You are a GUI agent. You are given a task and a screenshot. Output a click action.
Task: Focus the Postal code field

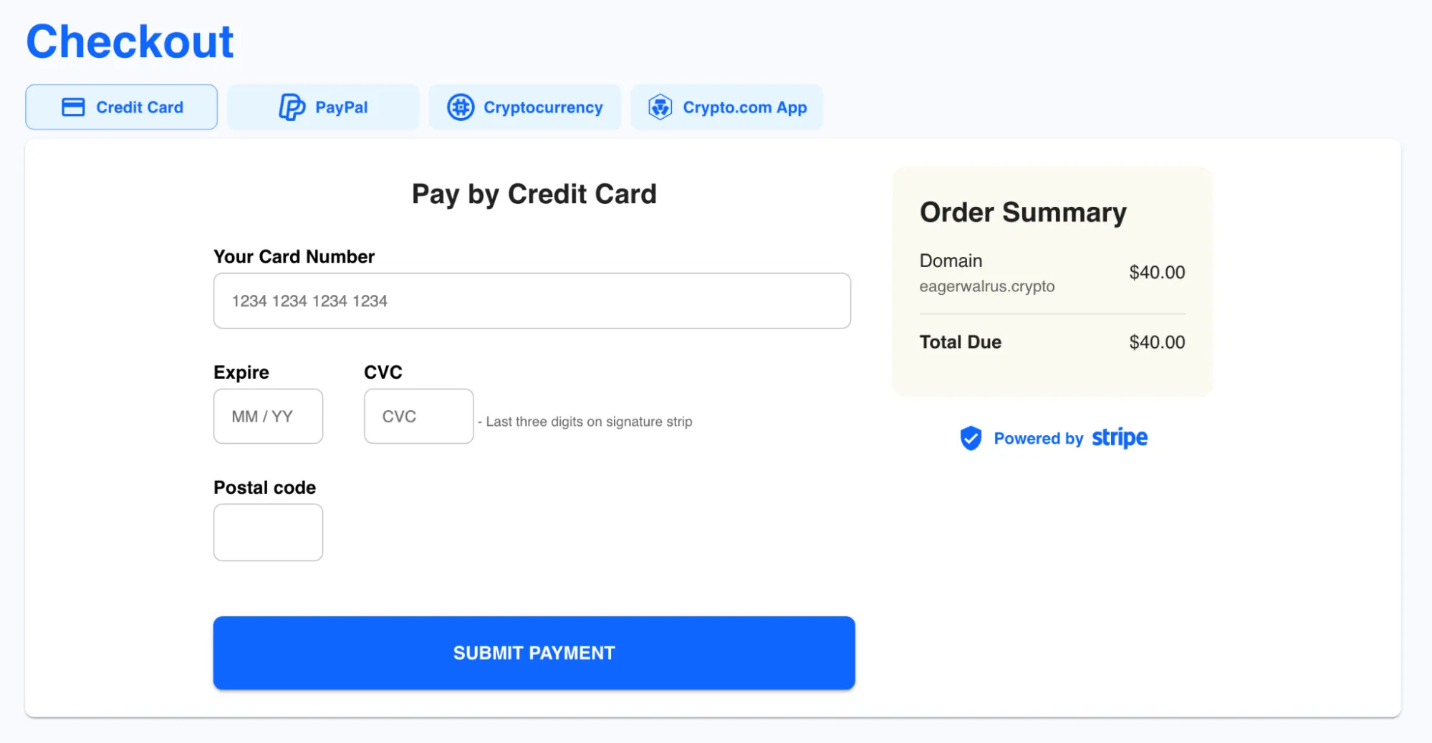pyautogui.click(x=268, y=533)
